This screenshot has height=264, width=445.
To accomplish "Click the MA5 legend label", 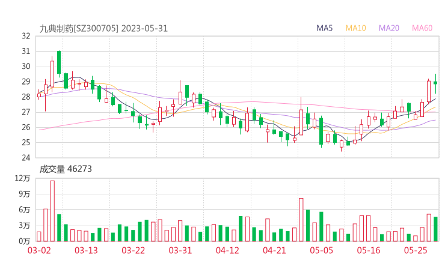I will coord(324,28).
